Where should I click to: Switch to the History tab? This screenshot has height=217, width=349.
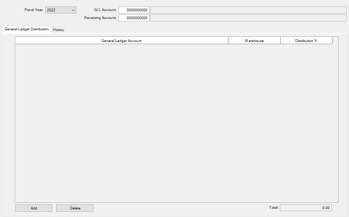(58, 30)
